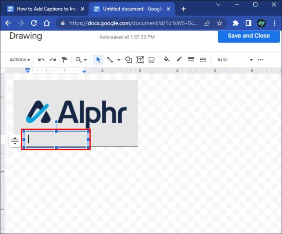This screenshot has height=234, width=282.
Task: Click inside the selected text box
Action: point(56,139)
